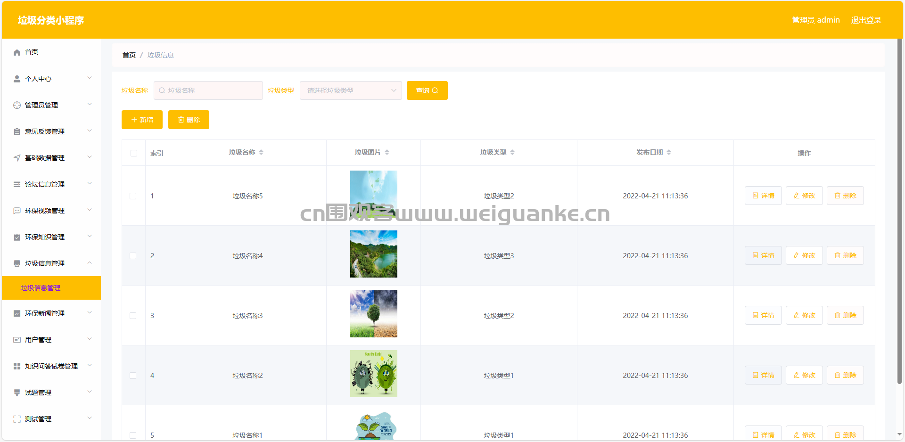
Task: Open the 用户管理 menu
Action: (51, 340)
